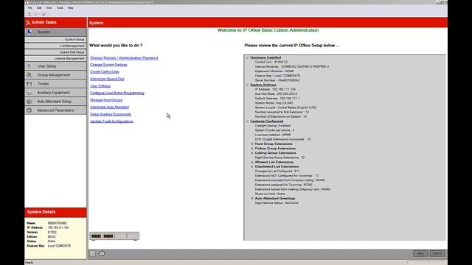Click Change System Settings link
The image size is (472, 265).
pos(108,65)
